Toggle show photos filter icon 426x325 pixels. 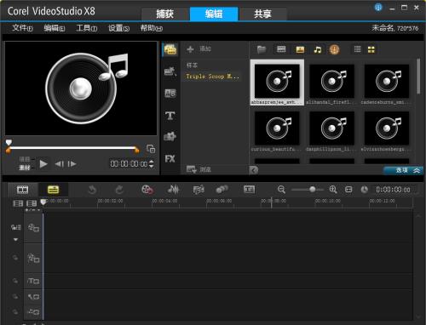pos(300,49)
